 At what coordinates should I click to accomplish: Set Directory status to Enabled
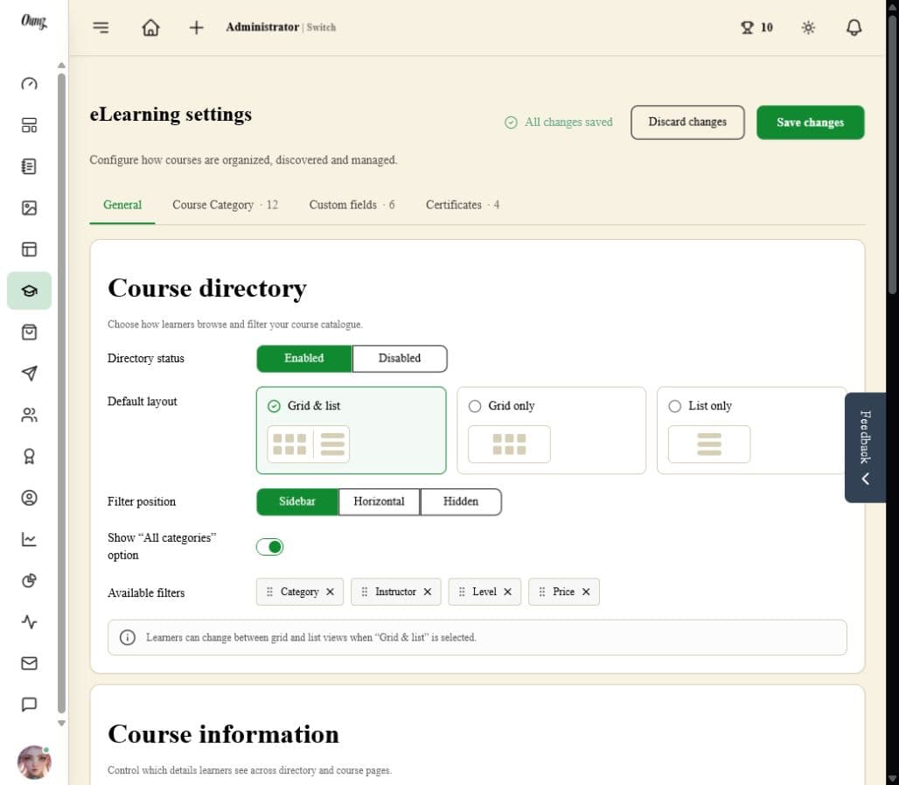[x=303, y=359]
